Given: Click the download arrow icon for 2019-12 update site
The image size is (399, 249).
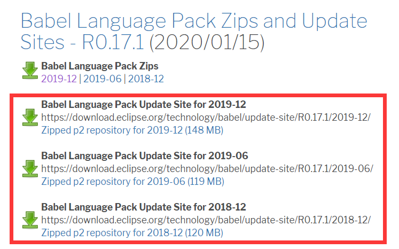Looking at the screenshot, I should point(29,116).
